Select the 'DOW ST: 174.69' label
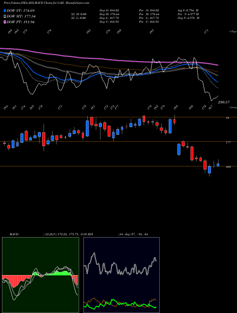Screen dimensions: 237x313 [20, 10]
